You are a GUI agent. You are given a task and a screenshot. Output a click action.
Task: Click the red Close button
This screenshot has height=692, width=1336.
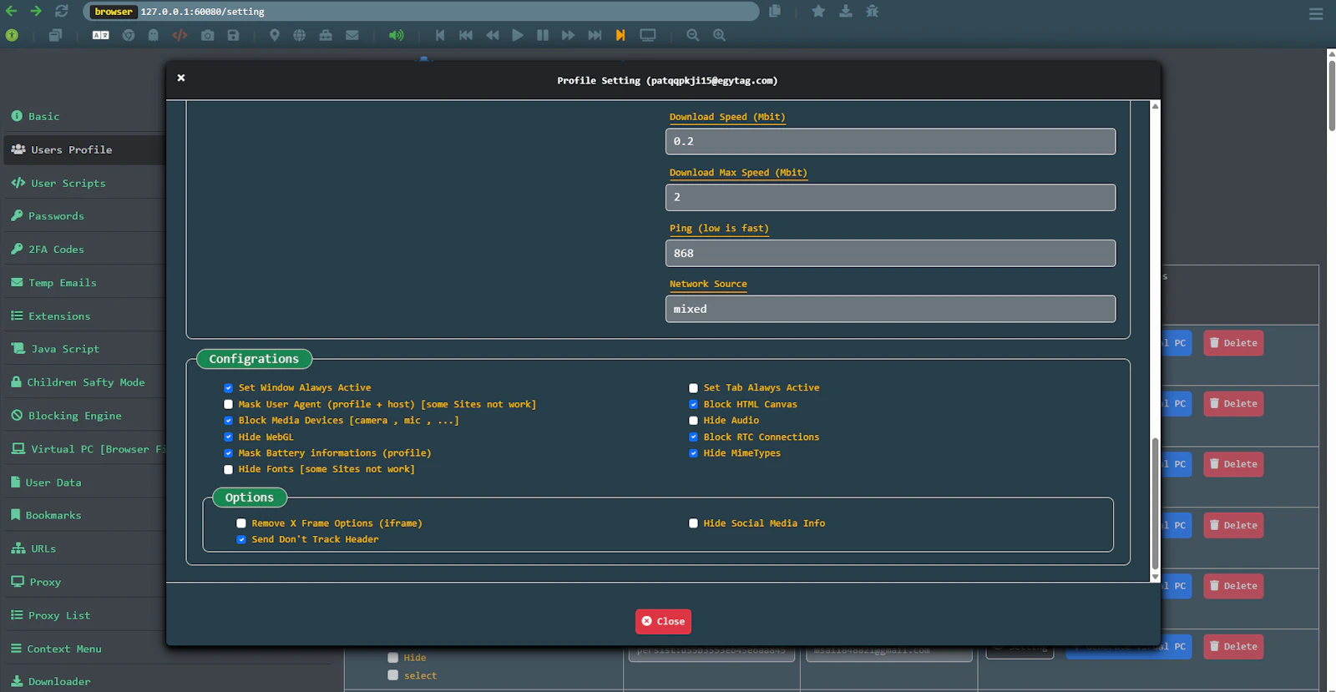(663, 621)
